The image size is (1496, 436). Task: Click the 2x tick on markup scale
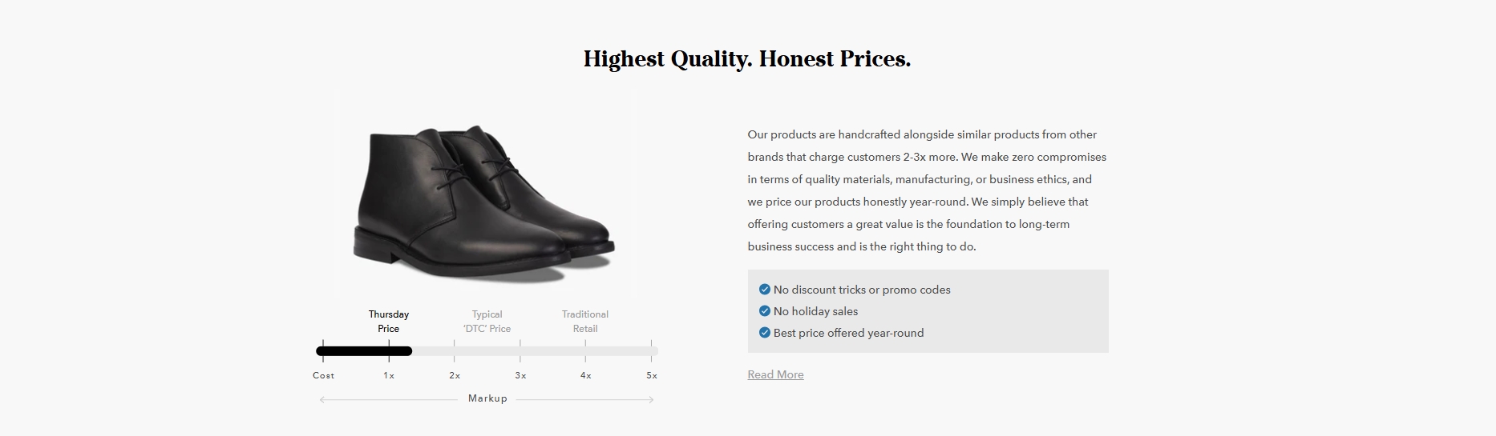[455, 375]
